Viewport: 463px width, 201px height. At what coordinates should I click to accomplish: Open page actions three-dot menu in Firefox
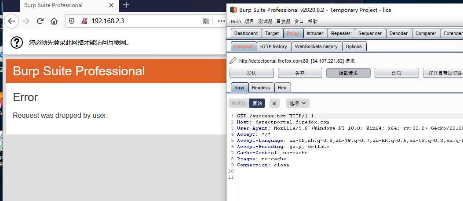[x=222, y=21]
